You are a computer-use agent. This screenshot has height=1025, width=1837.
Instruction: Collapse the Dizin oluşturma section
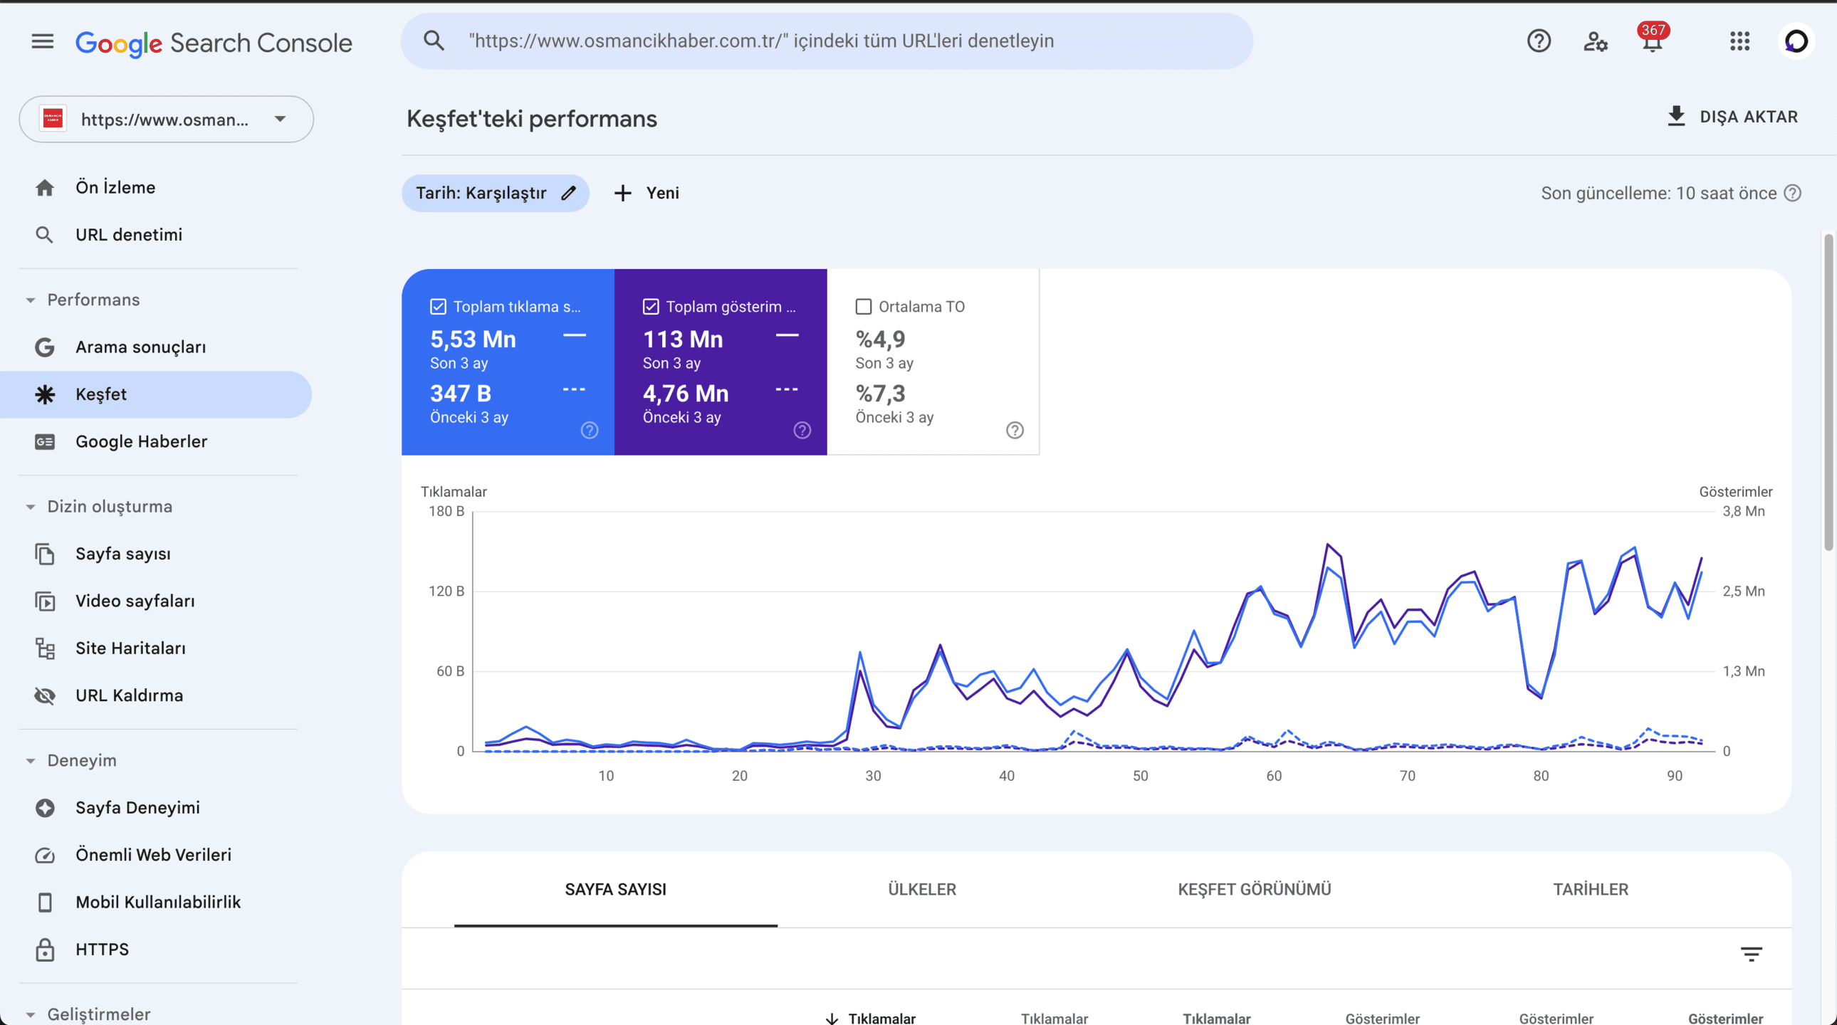[x=31, y=507]
